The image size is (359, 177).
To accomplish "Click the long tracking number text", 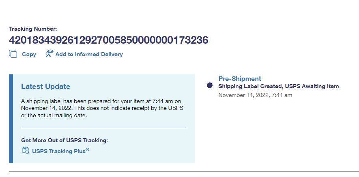I will click(108, 40).
